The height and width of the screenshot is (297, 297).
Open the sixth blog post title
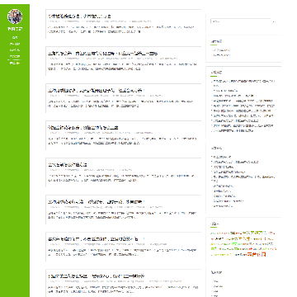pos(96,201)
